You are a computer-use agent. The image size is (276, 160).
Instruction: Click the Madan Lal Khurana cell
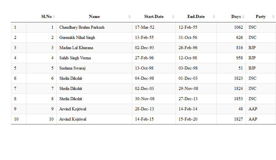pos(76,48)
